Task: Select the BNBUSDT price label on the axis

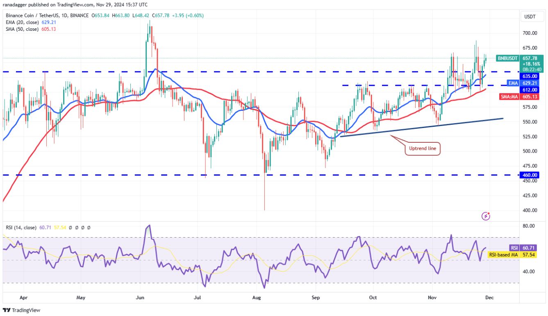Action: [507, 58]
